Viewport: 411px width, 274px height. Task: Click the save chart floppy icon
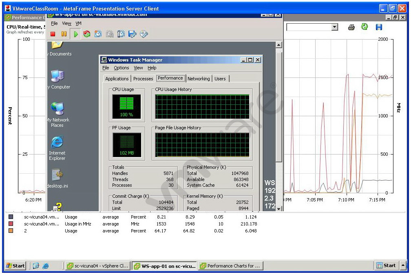tap(379, 27)
